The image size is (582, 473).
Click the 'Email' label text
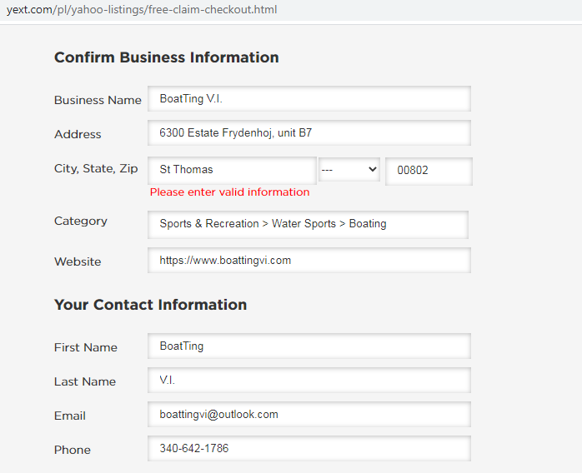pyautogui.click(x=70, y=416)
